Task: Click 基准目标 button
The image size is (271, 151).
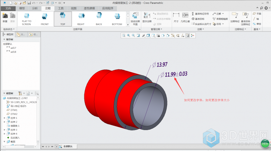Action: pyautogui.click(x=198, y=19)
